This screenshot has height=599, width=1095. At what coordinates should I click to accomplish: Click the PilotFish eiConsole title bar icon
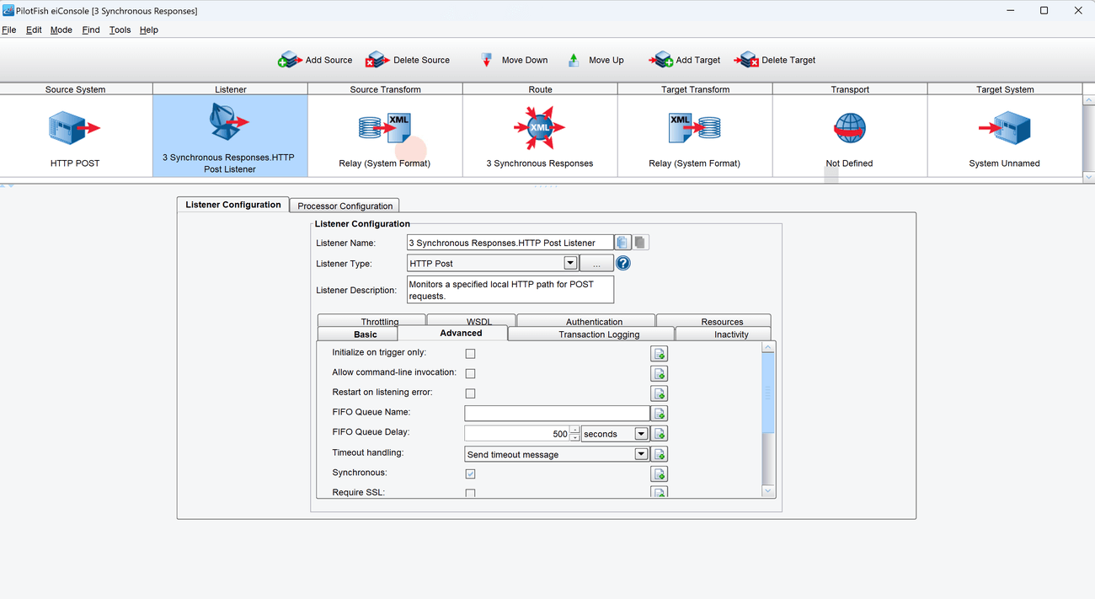pyautogui.click(x=8, y=11)
